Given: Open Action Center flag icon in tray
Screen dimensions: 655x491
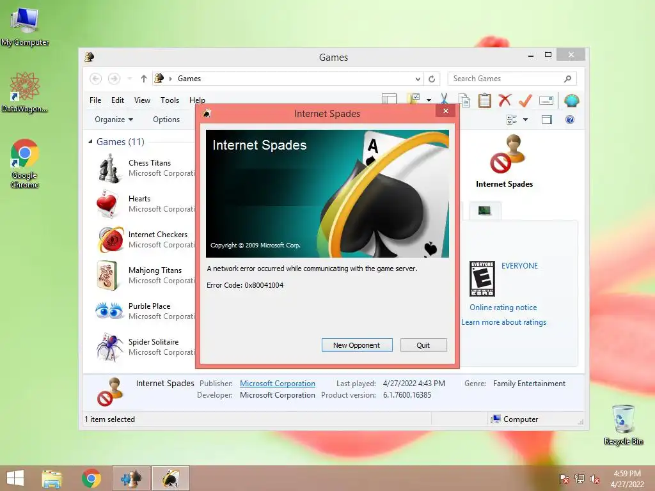Looking at the screenshot, I should coord(564,479).
